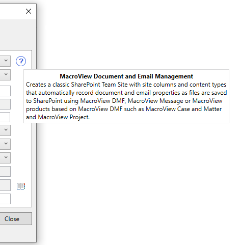The width and height of the screenshot is (240, 245).
Task: Click the blue question mark help icon
Action: coord(21,61)
